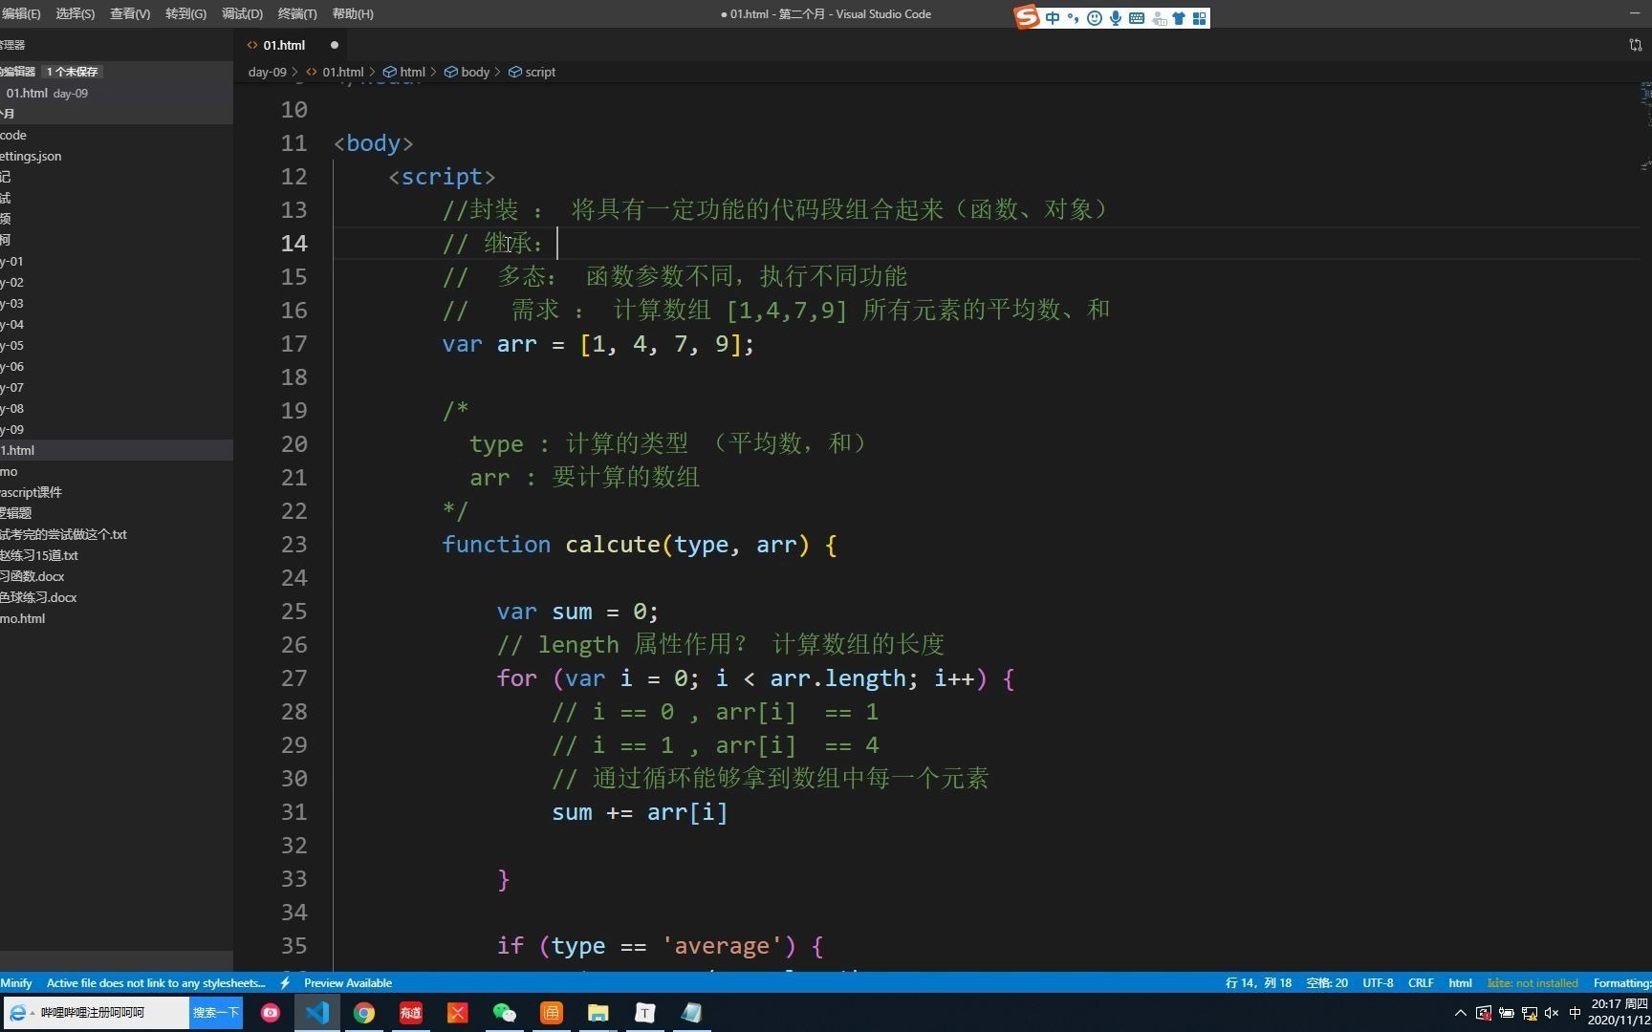
Task: Open 01.html day-09 in open editors
Action: tap(117, 93)
